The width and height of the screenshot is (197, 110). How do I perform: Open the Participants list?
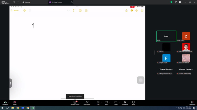tap(87, 103)
